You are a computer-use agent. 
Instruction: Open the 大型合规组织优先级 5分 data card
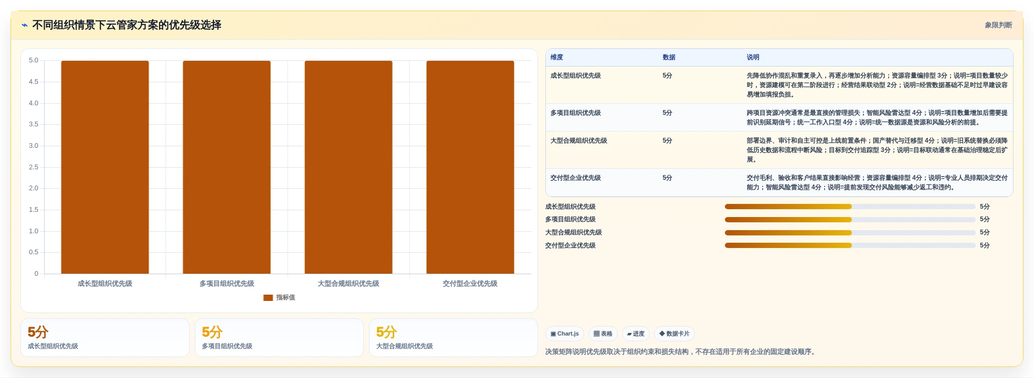tap(453, 338)
